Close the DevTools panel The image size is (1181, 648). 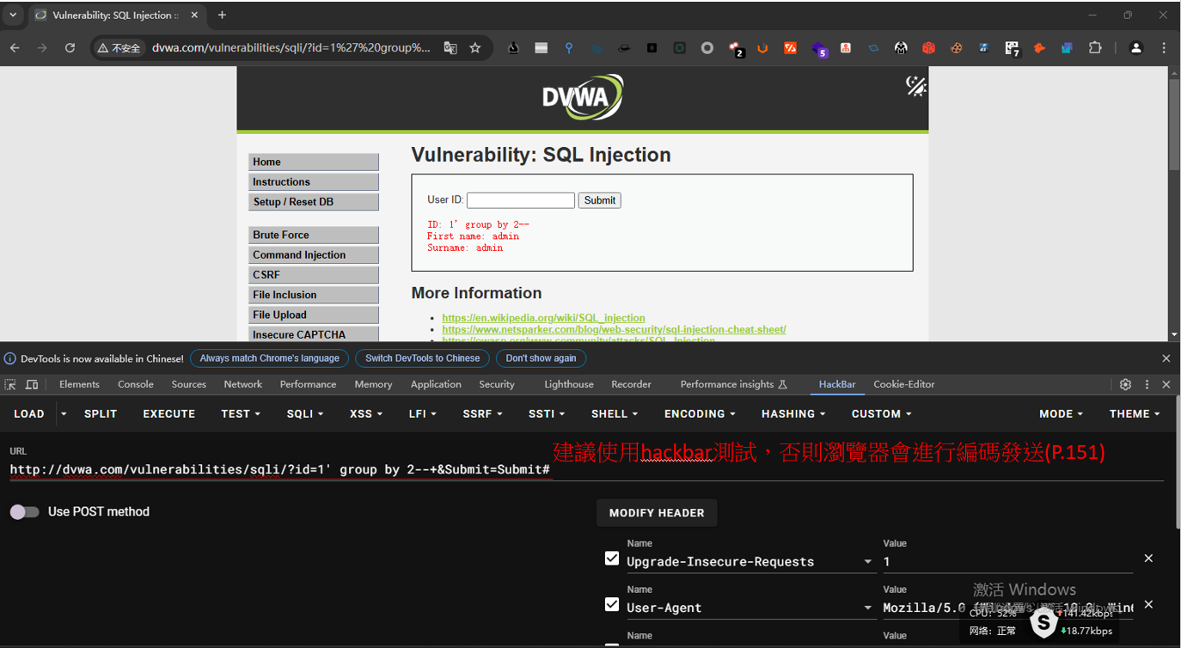(x=1166, y=384)
